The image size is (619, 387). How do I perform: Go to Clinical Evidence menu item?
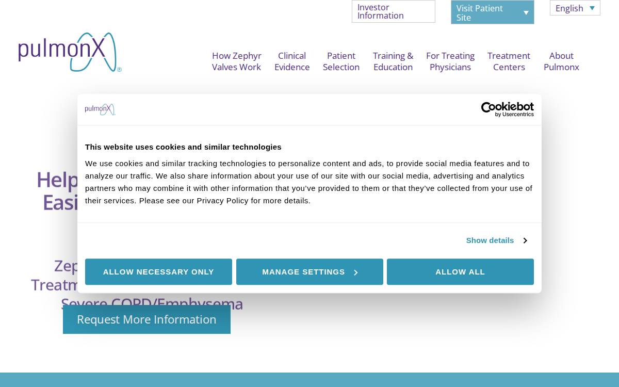[x=292, y=61]
